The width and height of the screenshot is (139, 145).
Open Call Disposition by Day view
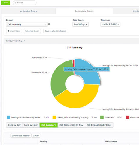71,125
